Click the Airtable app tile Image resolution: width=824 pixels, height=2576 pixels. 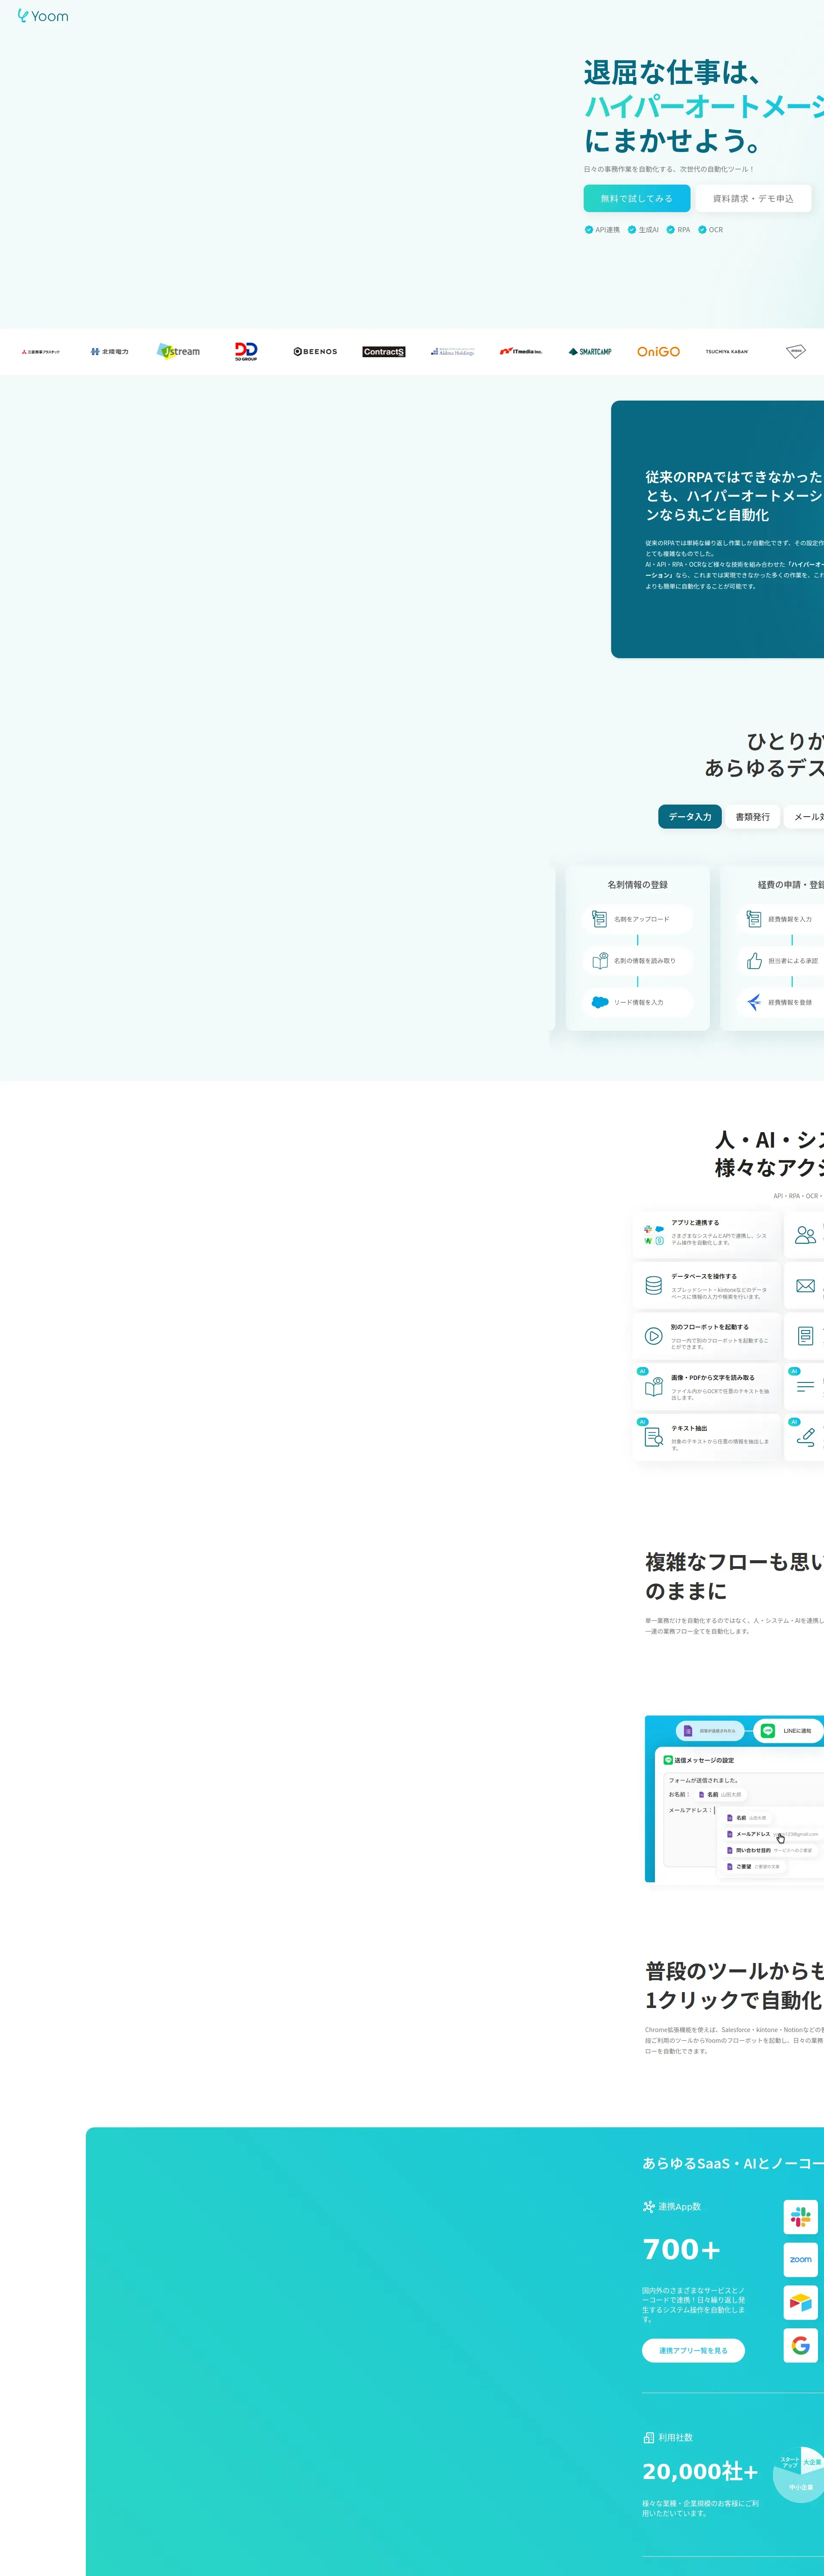pos(800,2302)
